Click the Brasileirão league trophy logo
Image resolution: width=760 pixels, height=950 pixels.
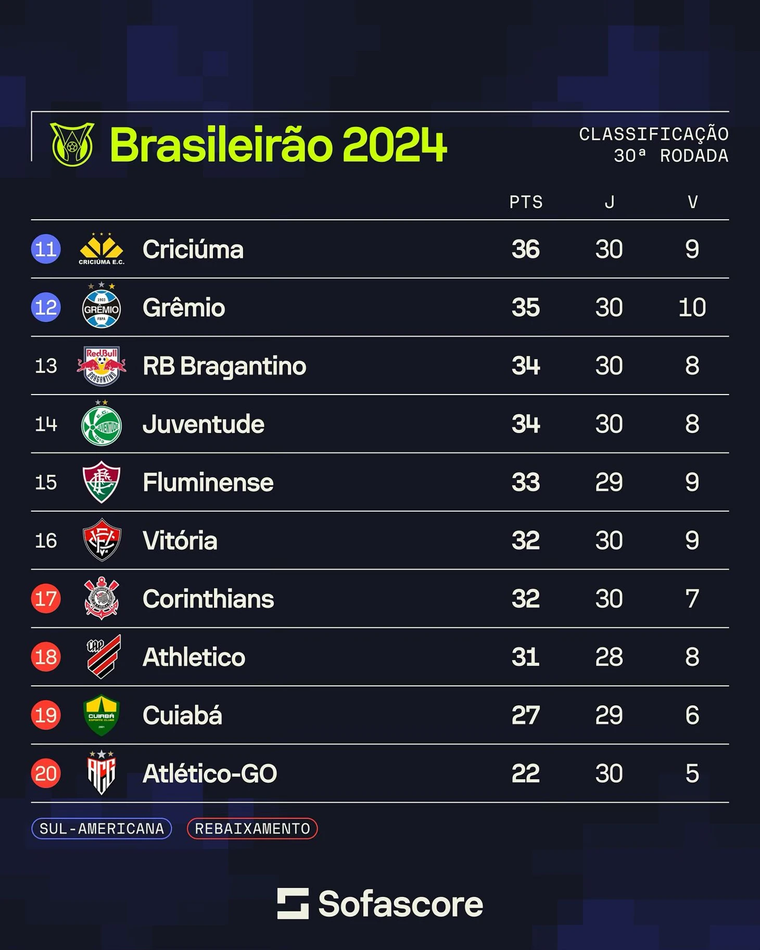click(x=72, y=144)
